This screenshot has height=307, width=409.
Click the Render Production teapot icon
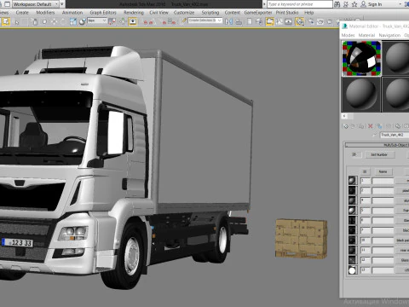point(330,21)
